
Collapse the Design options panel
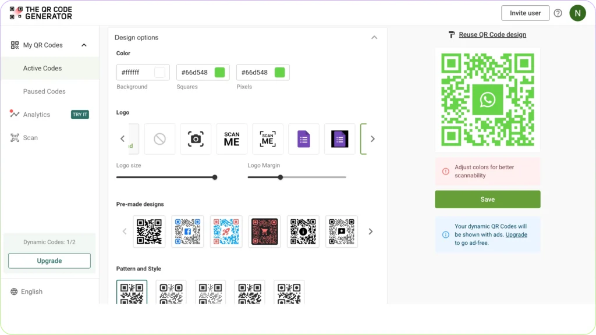click(374, 37)
